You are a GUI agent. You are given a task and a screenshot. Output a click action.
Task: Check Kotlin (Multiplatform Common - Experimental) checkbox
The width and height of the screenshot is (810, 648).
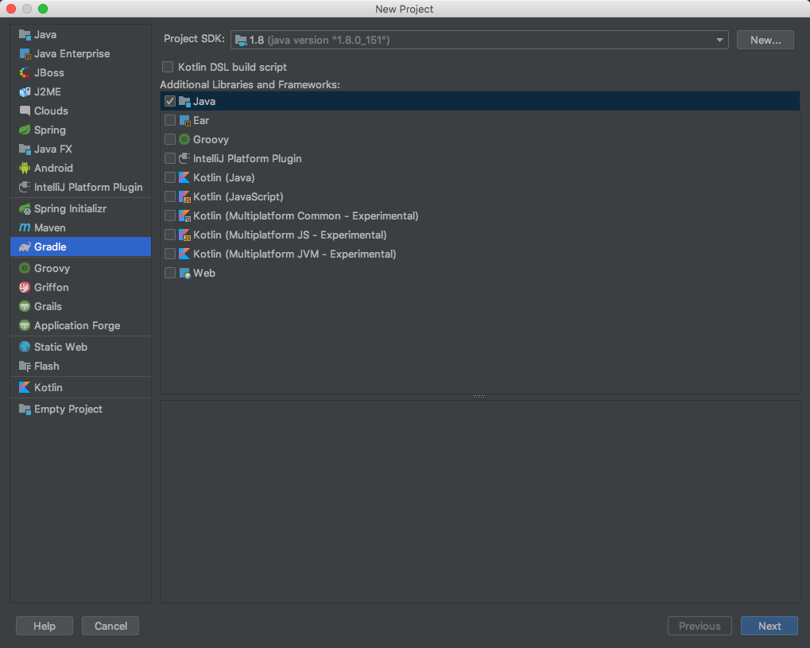coord(170,216)
